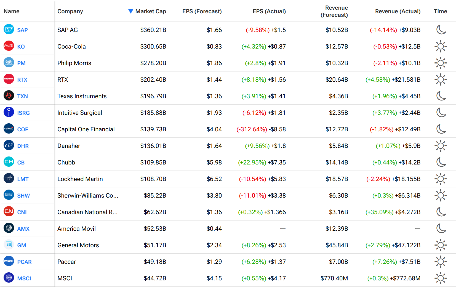The image size is (456, 287).
Task: Open the COF ticker link
Action: point(23,129)
